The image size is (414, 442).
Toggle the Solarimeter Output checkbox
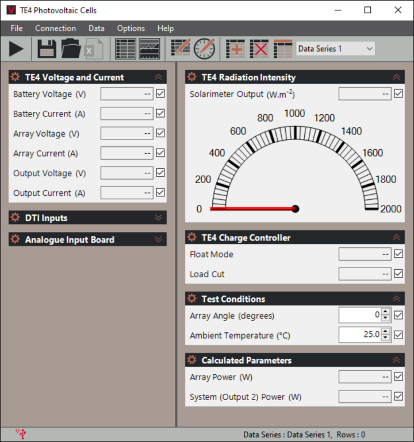coord(398,94)
